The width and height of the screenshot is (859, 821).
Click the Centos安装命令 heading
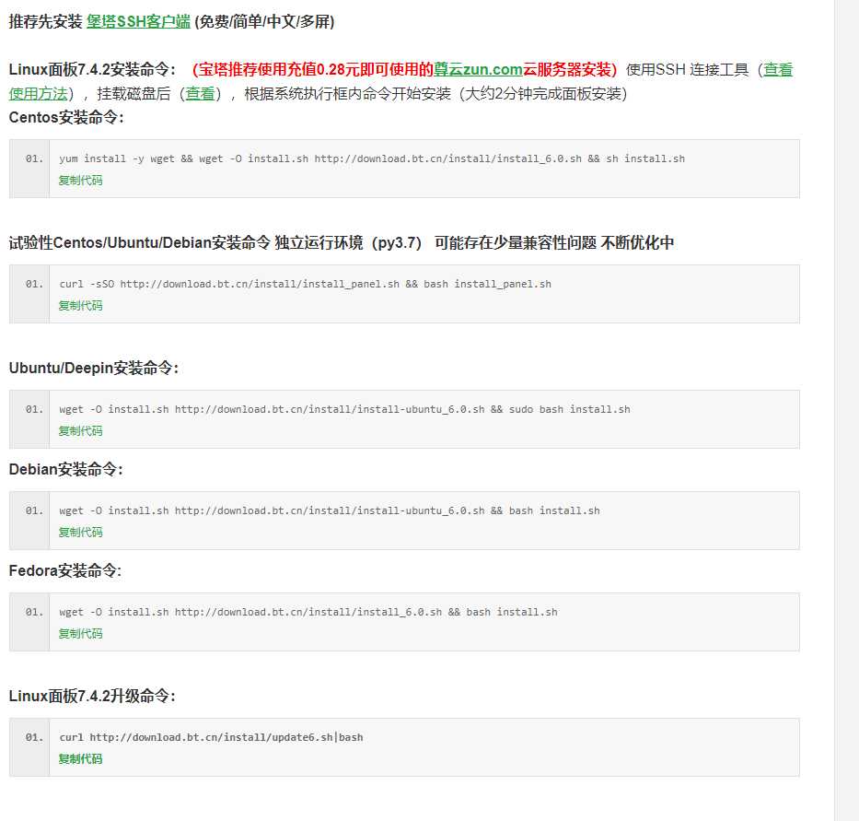pyautogui.click(x=66, y=117)
